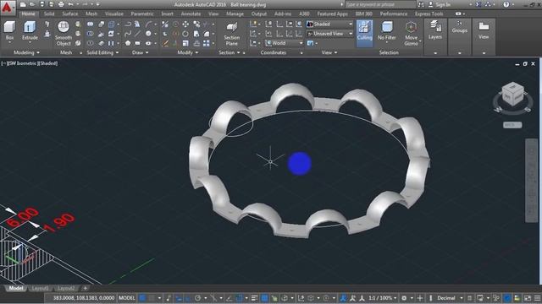
Task: Click the navigation bar on the viewport edge
Action: [x=531, y=180]
